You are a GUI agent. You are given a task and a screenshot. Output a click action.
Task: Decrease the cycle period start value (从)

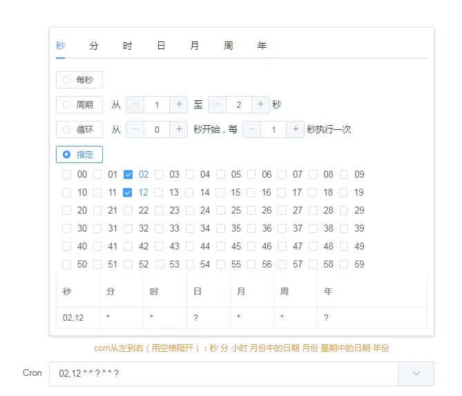coord(135,104)
